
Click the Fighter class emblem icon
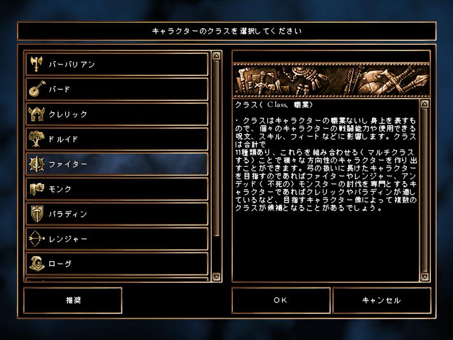click(37, 164)
